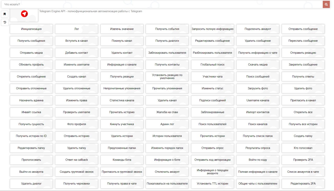Click 'Получить сообщения' tile
The width and height of the screenshot is (334, 191).
31,41
